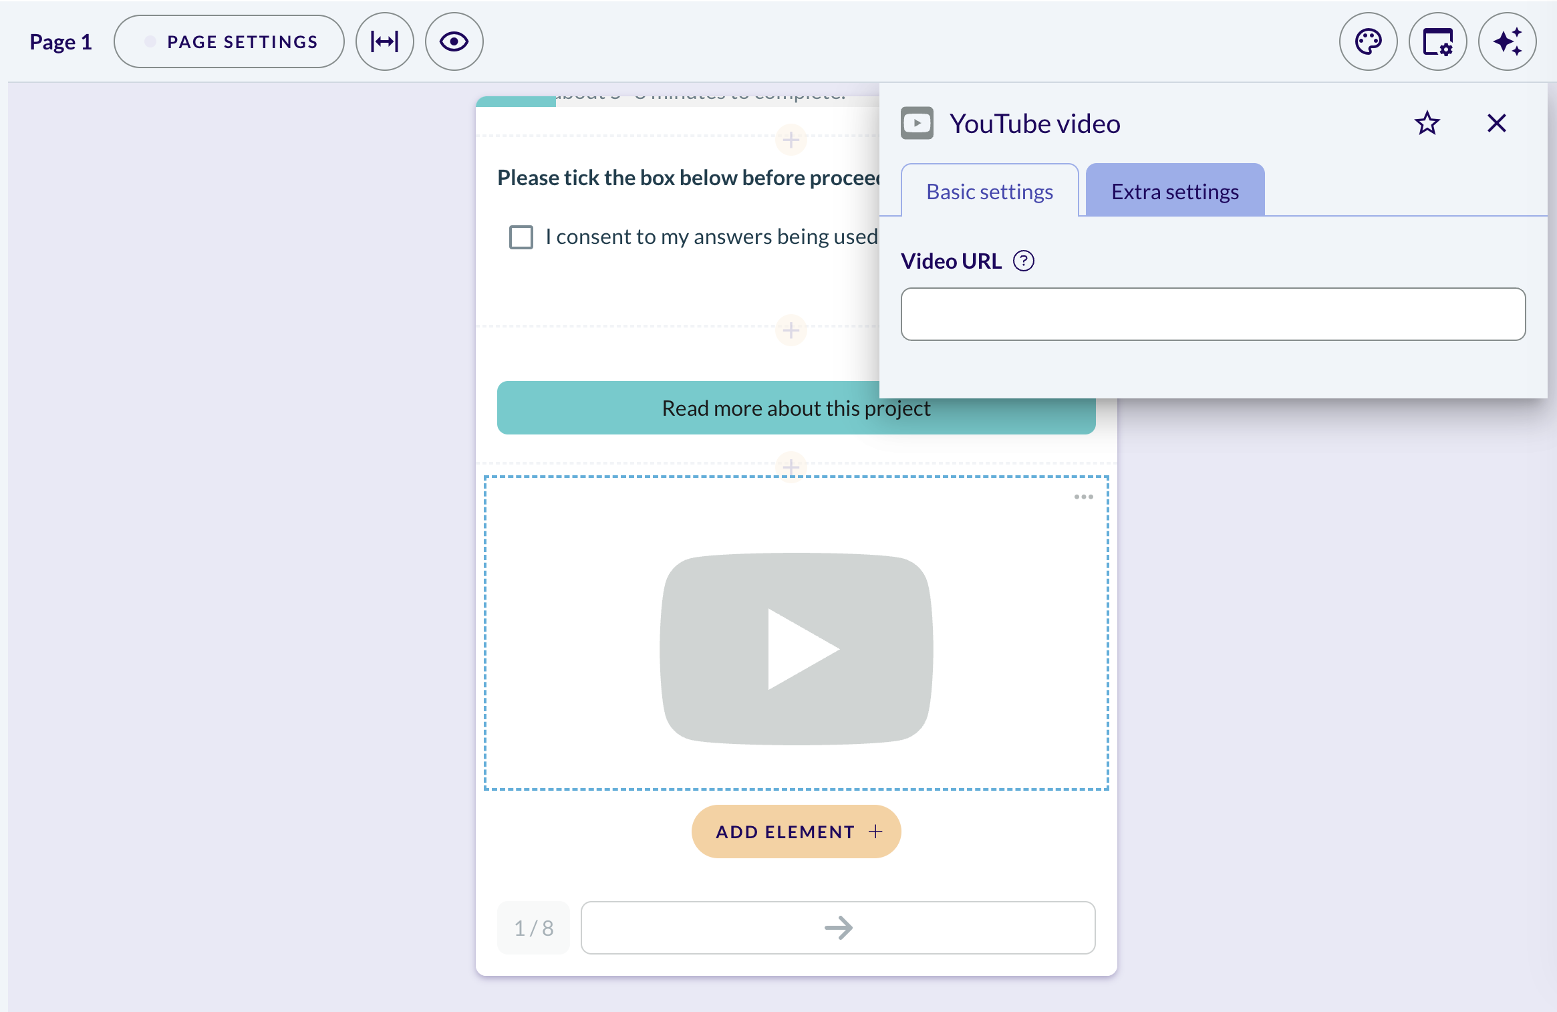Tick the consent to answers checkbox
This screenshot has height=1012, width=1557.
[x=521, y=237]
